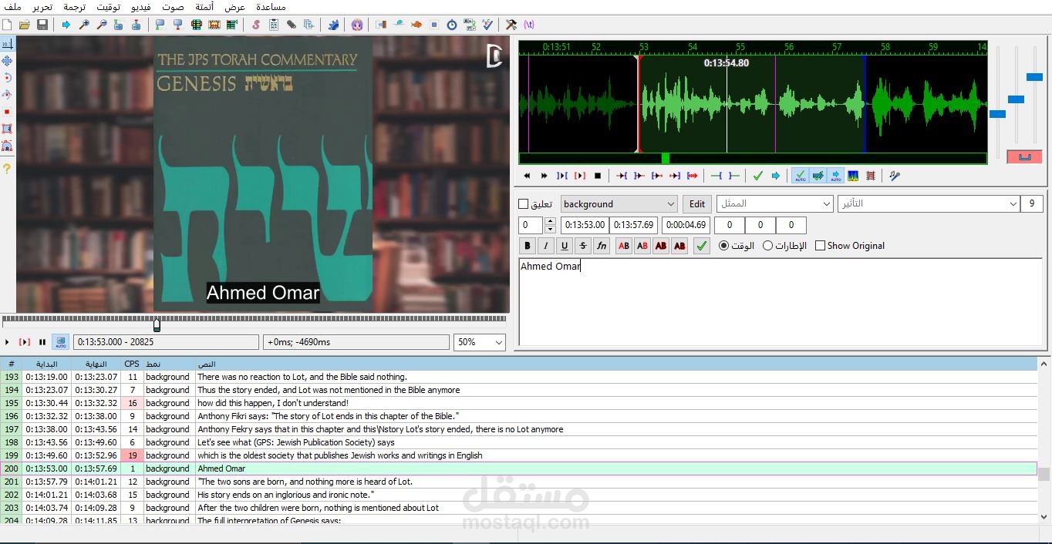This screenshot has height=544, width=1052.
Task: Select the Drag subtitles visual tool
Action: (7, 61)
